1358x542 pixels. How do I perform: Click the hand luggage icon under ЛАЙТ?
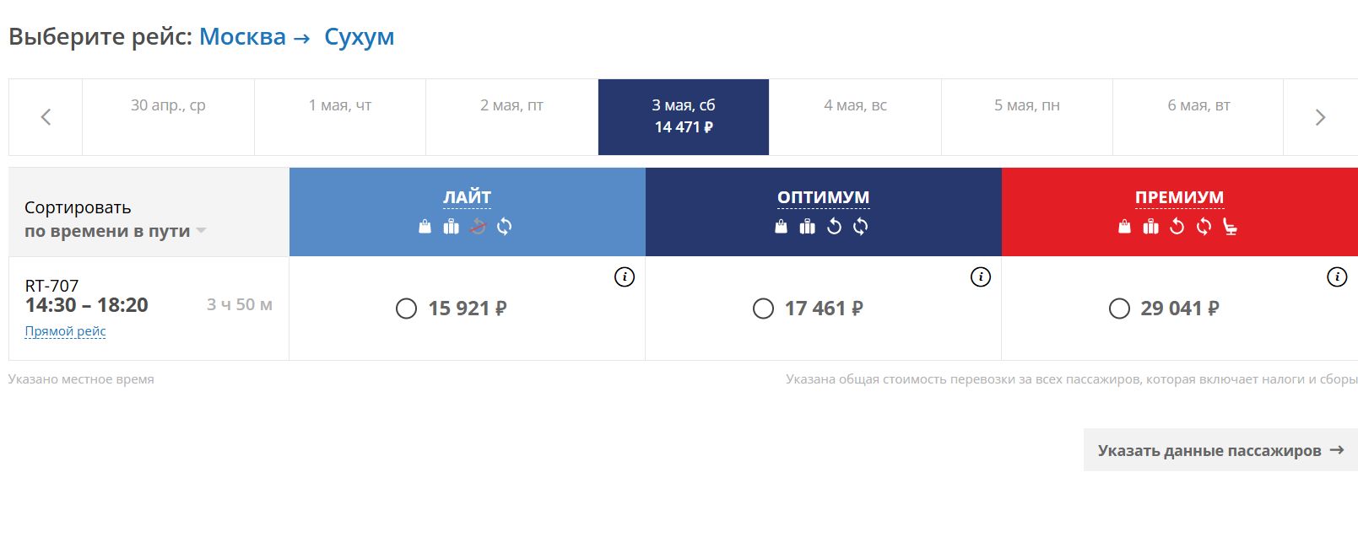425,226
